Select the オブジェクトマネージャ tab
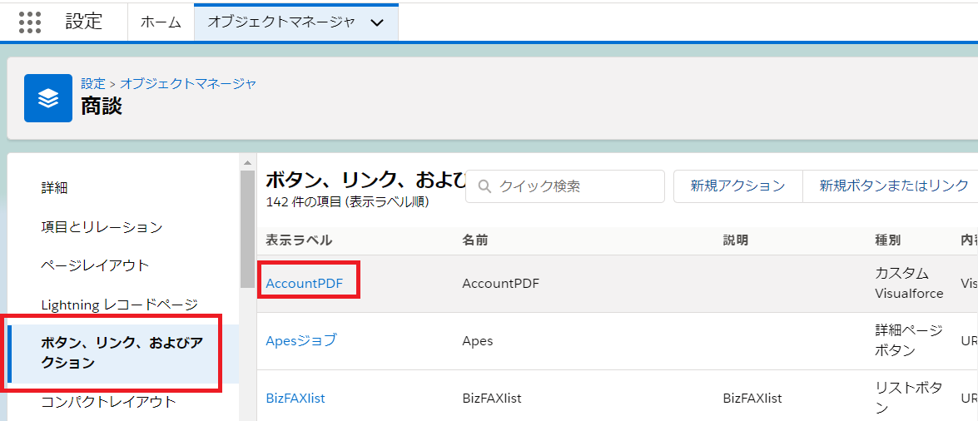Screen dimensions: 978x421 [280, 22]
